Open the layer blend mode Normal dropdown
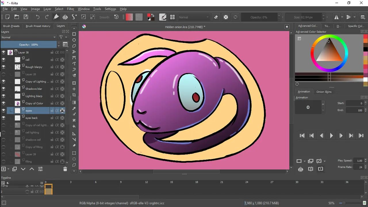 [29, 37]
